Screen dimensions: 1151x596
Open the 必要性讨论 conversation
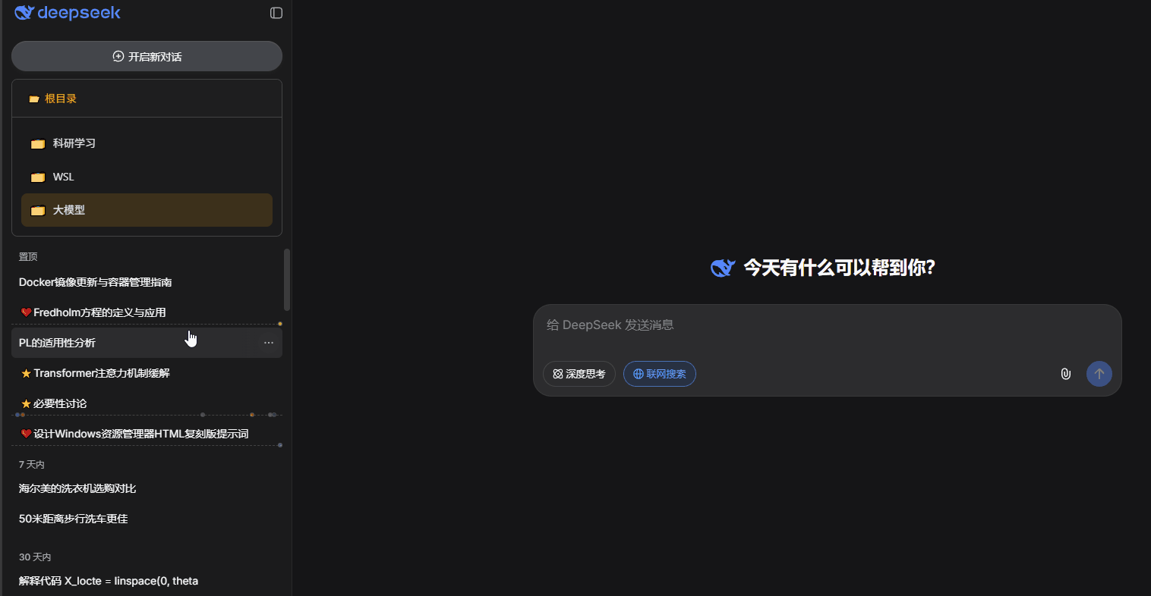tap(60, 403)
